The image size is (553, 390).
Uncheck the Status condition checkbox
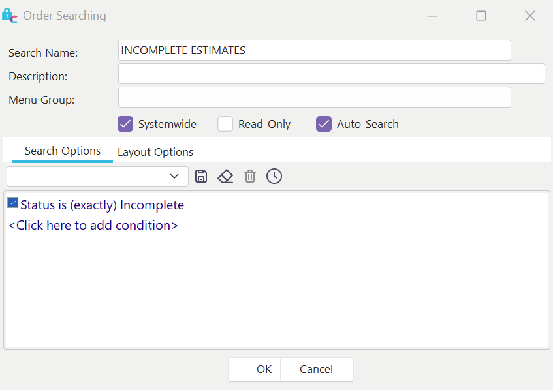pos(13,203)
